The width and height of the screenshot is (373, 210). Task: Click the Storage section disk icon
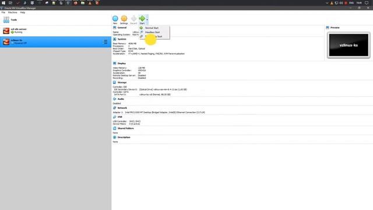(x=114, y=82)
